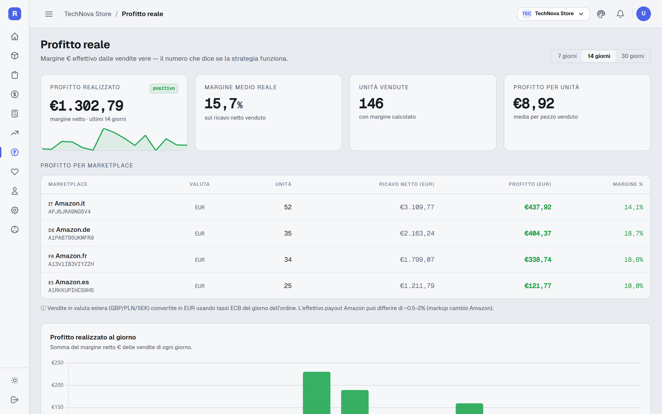Click the €3.109,77 net revenue cell
662x414 pixels.
[x=417, y=207]
